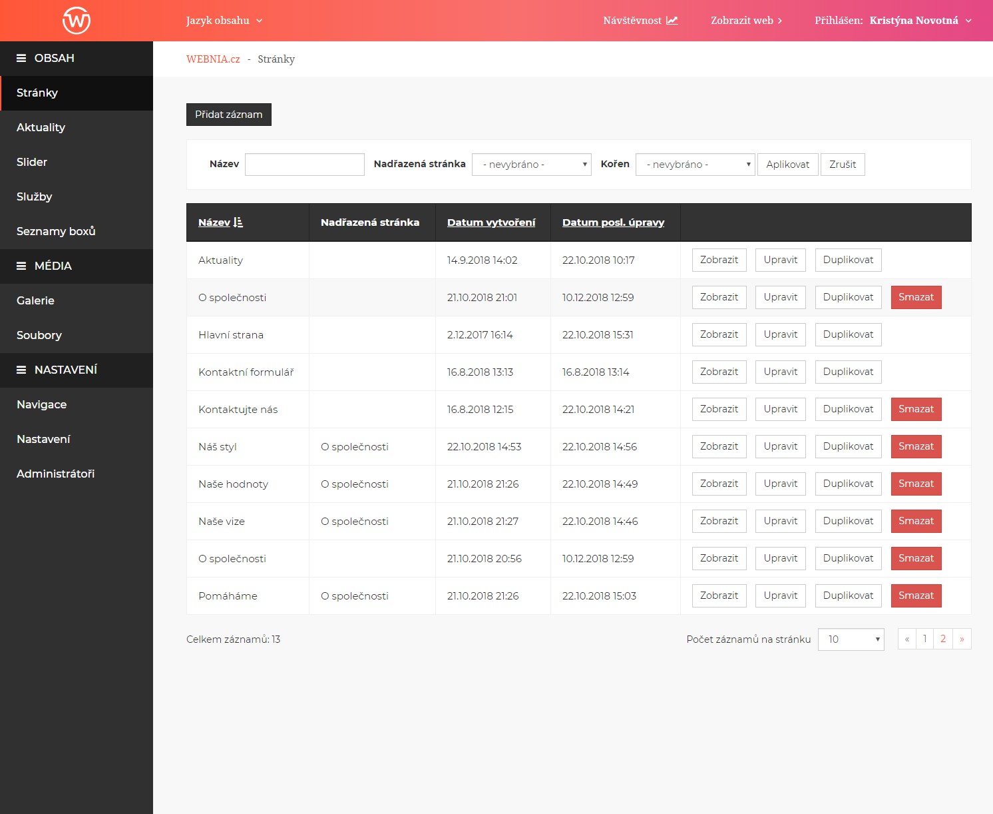
Task: Expand the Nadřazená stránka filter dropdown
Action: (x=531, y=165)
